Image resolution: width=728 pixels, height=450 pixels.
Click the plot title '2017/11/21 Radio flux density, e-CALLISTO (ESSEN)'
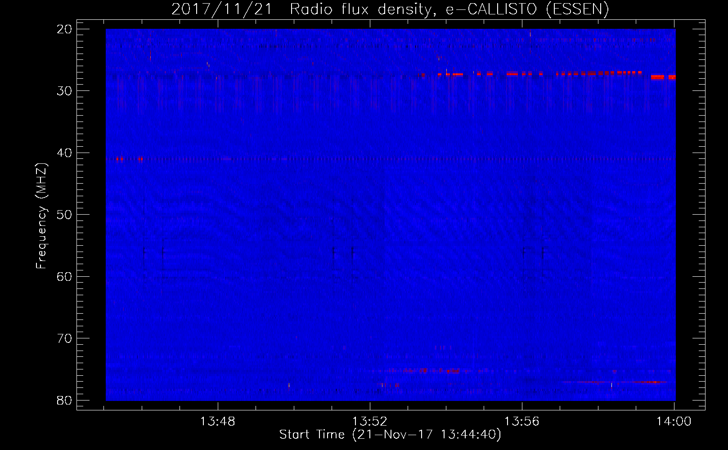[x=390, y=9]
